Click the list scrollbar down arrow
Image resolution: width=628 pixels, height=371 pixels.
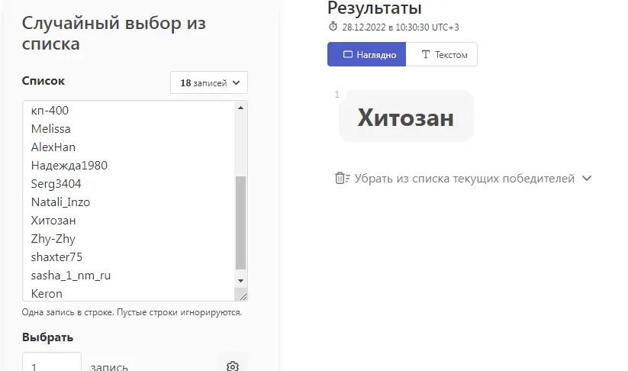tap(240, 280)
